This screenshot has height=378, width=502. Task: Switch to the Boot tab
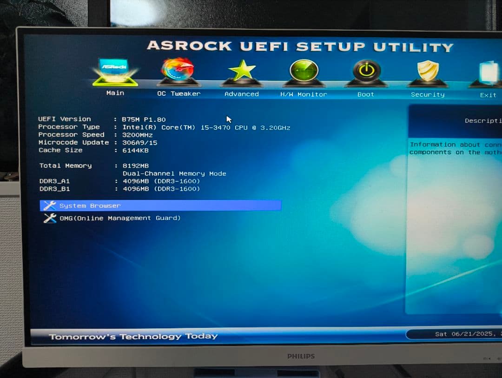click(x=365, y=94)
